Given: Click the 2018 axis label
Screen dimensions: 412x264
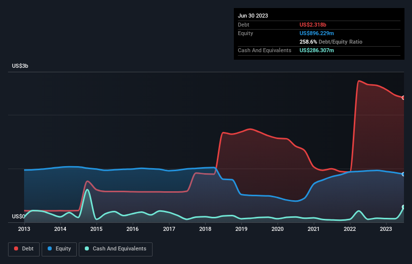Looking at the screenshot, I should pos(205,229).
